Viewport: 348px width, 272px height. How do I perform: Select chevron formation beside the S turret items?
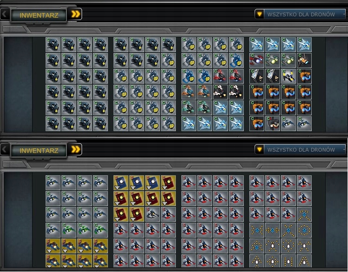click(304, 214)
